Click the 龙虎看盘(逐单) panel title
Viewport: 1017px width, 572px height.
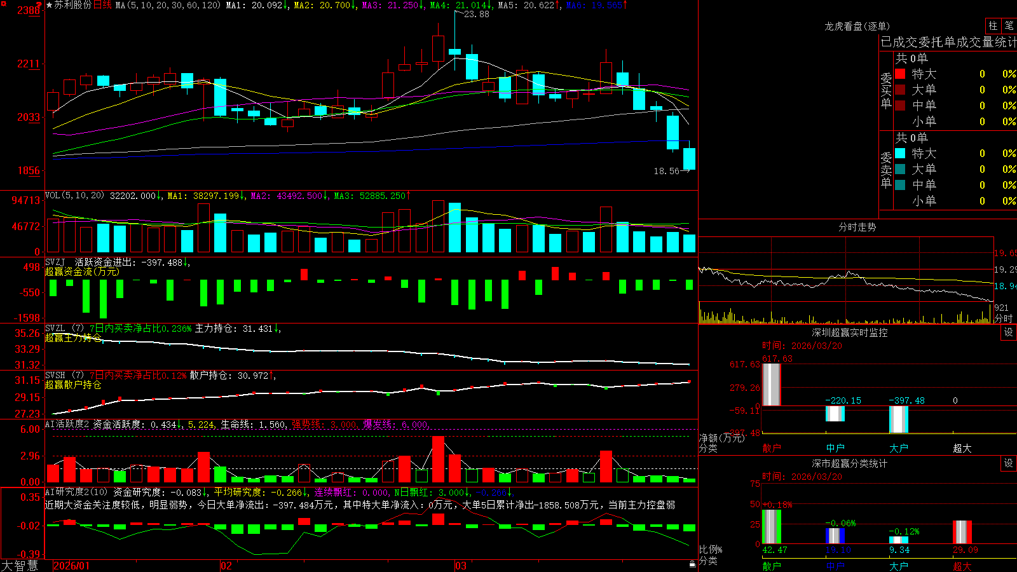coord(857,26)
